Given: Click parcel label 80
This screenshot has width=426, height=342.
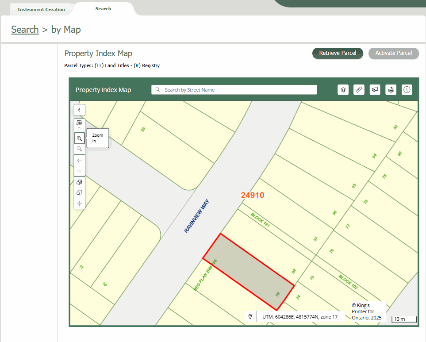Looking at the screenshot, I should coord(399,154).
